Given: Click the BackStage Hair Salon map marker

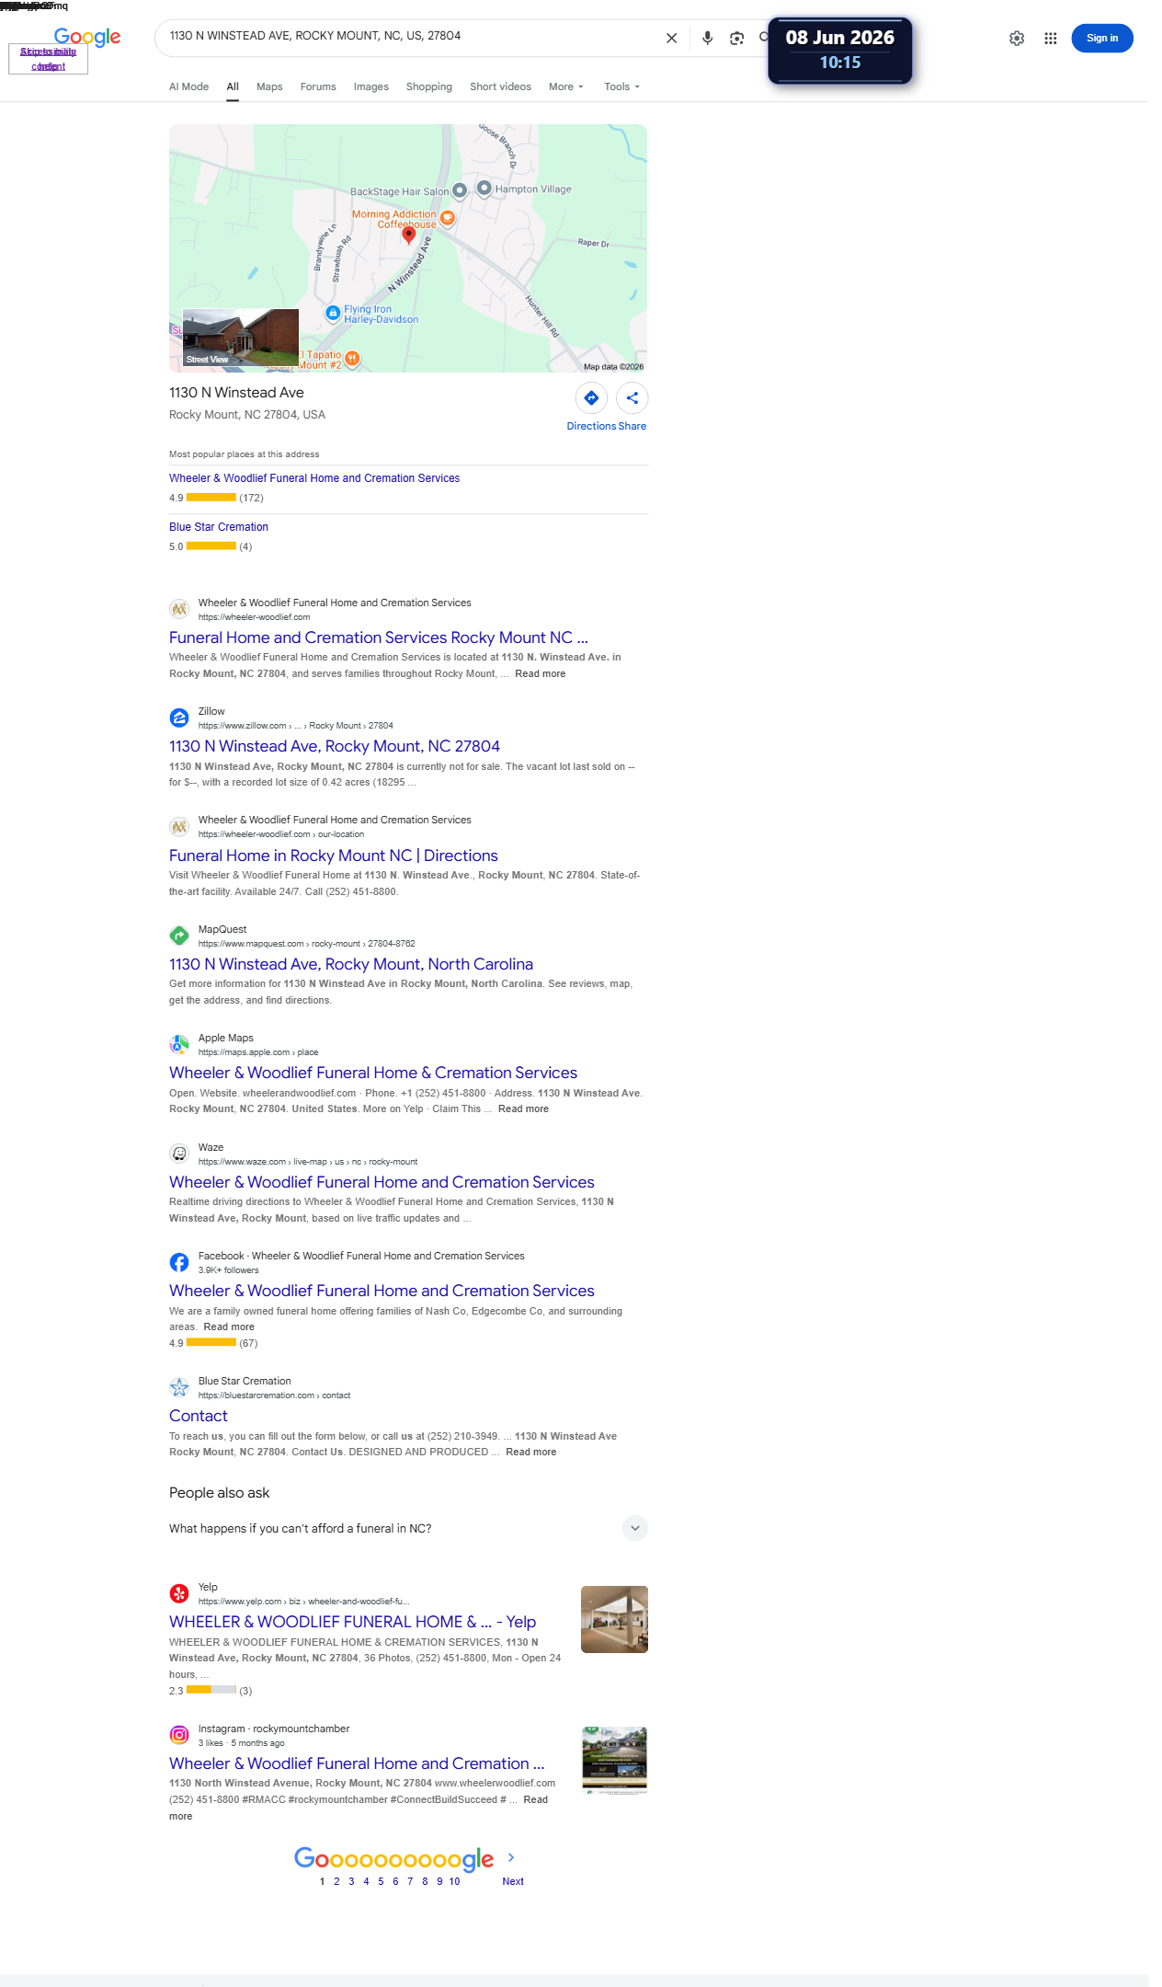Looking at the screenshot, I should point(460,191).
